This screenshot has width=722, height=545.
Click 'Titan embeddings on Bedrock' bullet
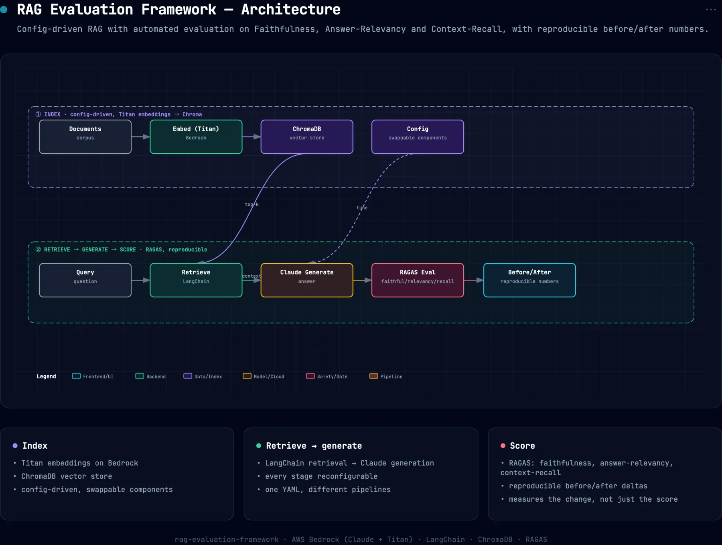pos(79,463)
